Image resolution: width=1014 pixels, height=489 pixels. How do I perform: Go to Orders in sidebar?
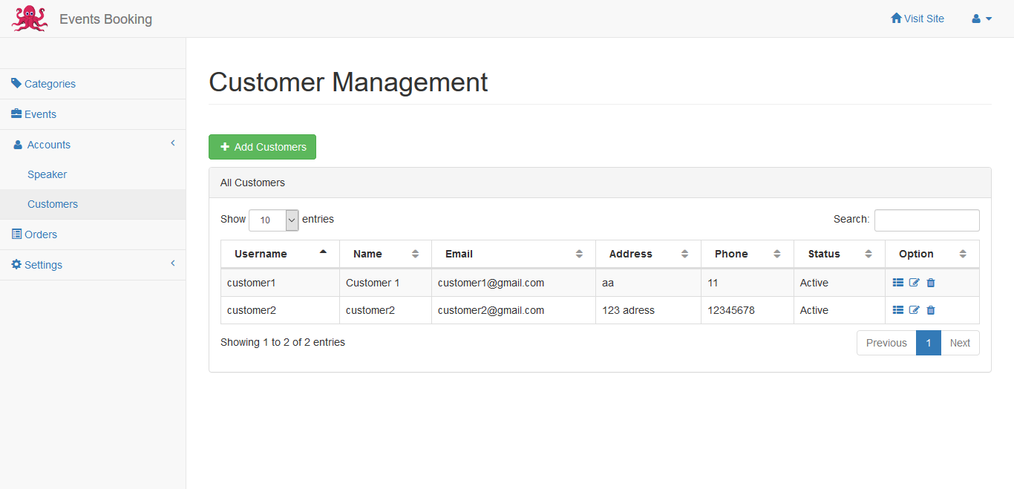[x=40, y=234]
